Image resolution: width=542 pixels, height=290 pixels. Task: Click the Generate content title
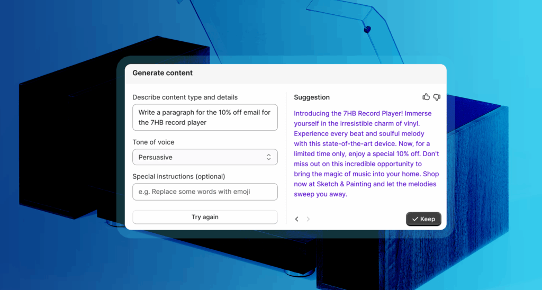tap(162, 73)
